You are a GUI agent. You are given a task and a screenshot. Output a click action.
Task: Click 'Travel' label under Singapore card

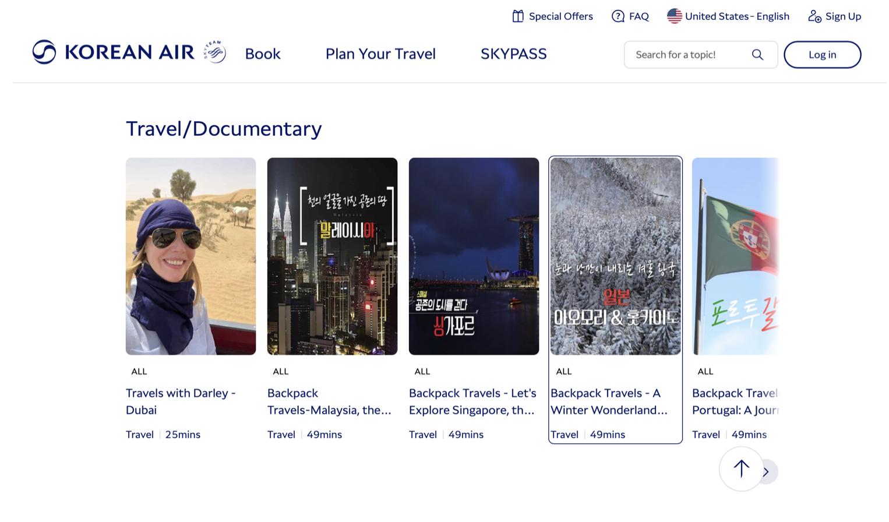(423, 435)
